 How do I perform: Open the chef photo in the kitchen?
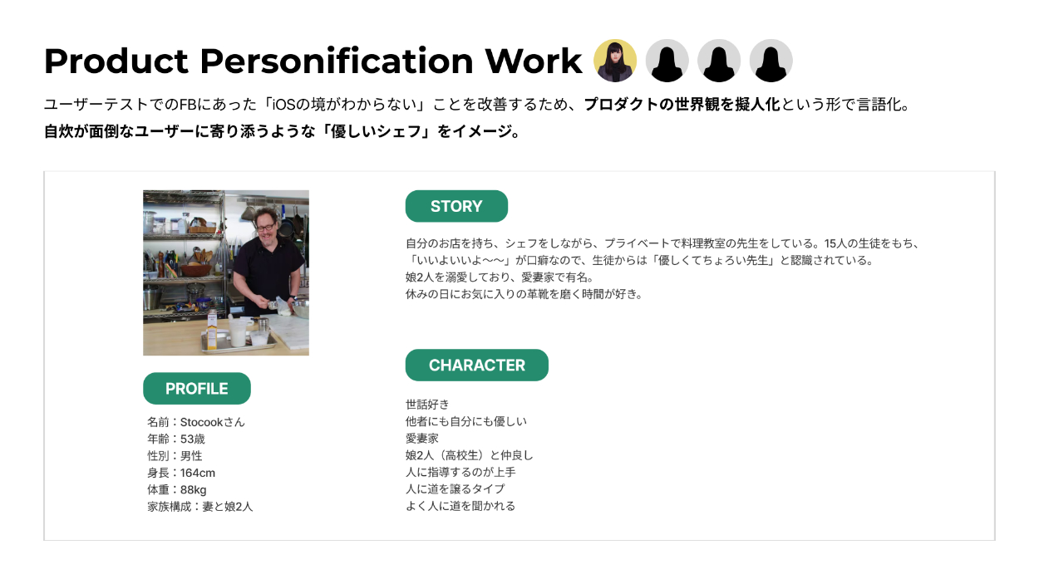pos(226,272)
